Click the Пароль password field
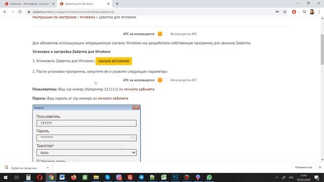 pyautogui.click(x=87, y=138)
